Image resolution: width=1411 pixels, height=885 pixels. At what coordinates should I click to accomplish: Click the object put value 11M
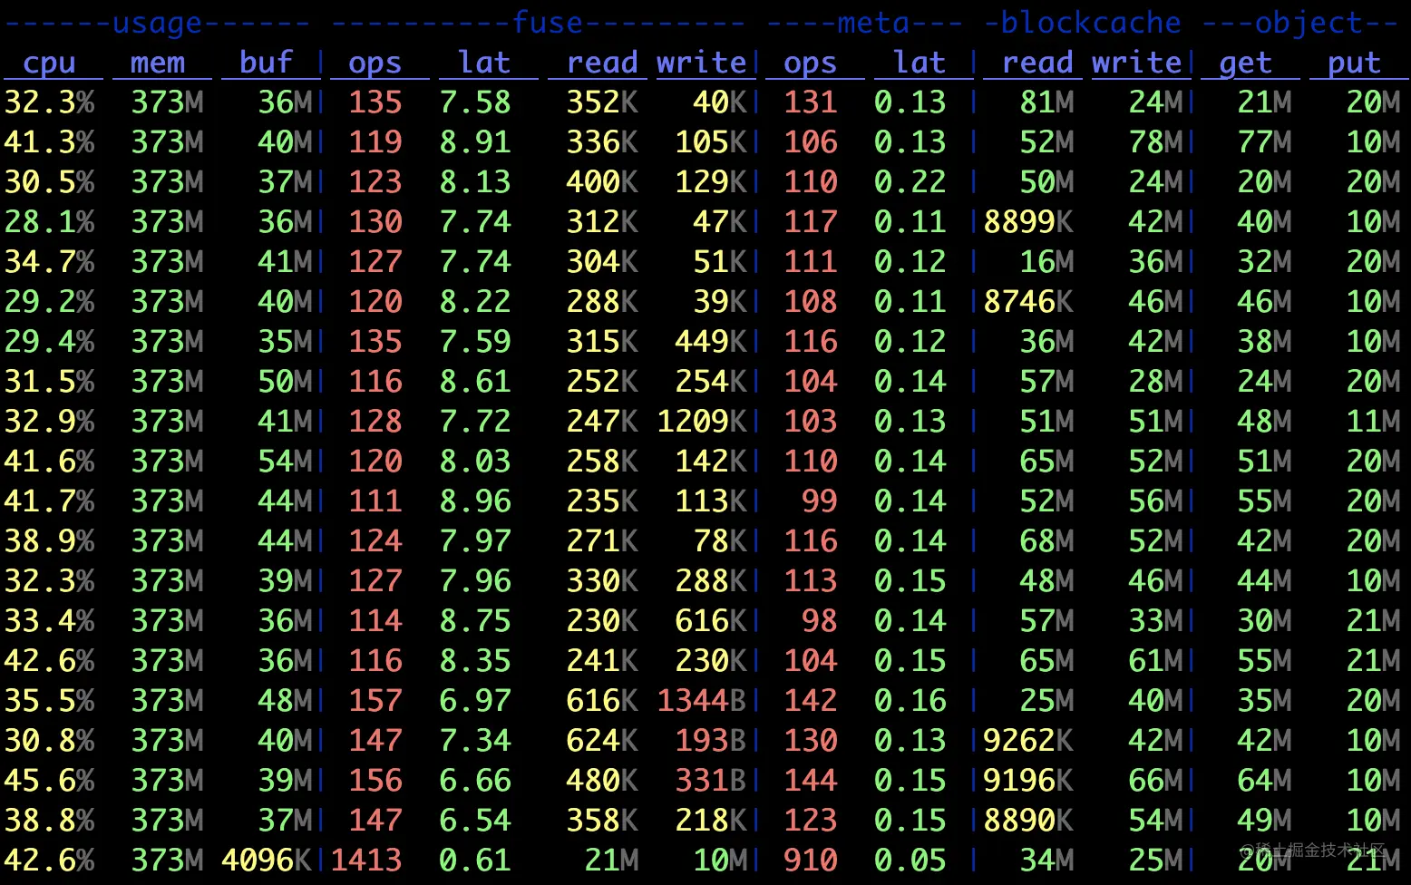pos(1373,422)
